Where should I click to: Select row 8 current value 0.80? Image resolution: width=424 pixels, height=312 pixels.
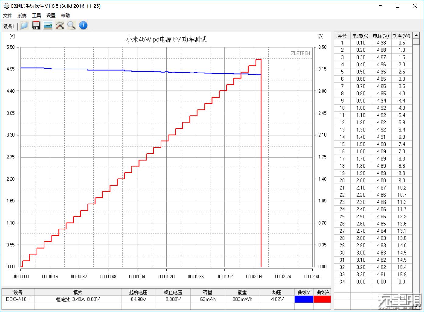point(361,94)
